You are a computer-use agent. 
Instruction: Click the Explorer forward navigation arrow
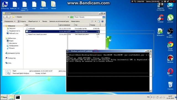click(9, 17)
